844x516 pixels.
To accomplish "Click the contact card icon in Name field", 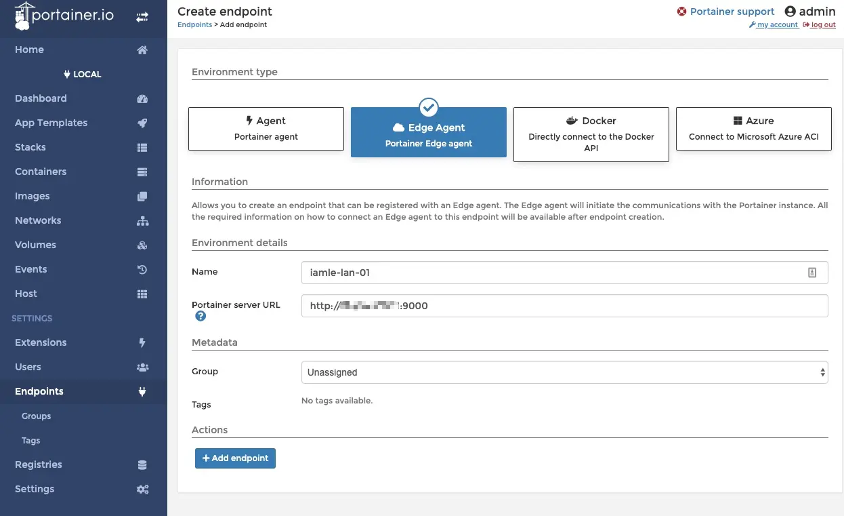I will (812, 273).
